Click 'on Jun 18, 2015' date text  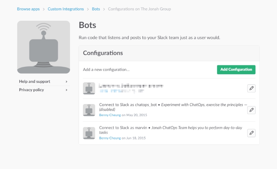coord(134,138)
